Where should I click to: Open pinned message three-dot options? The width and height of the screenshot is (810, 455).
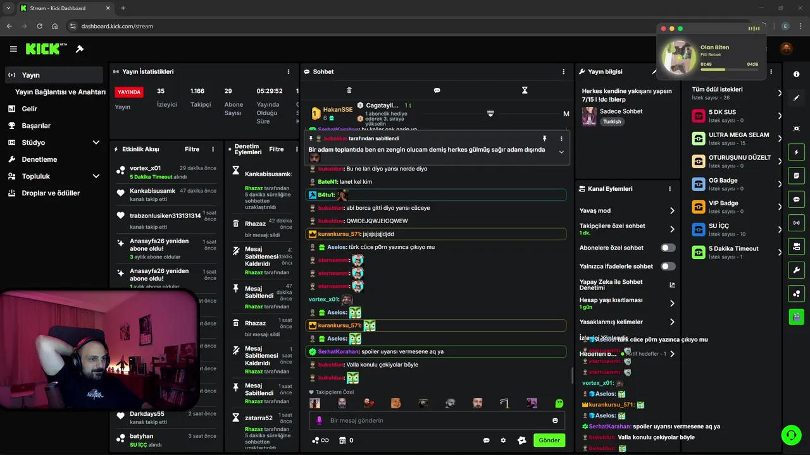coord(561,138)
